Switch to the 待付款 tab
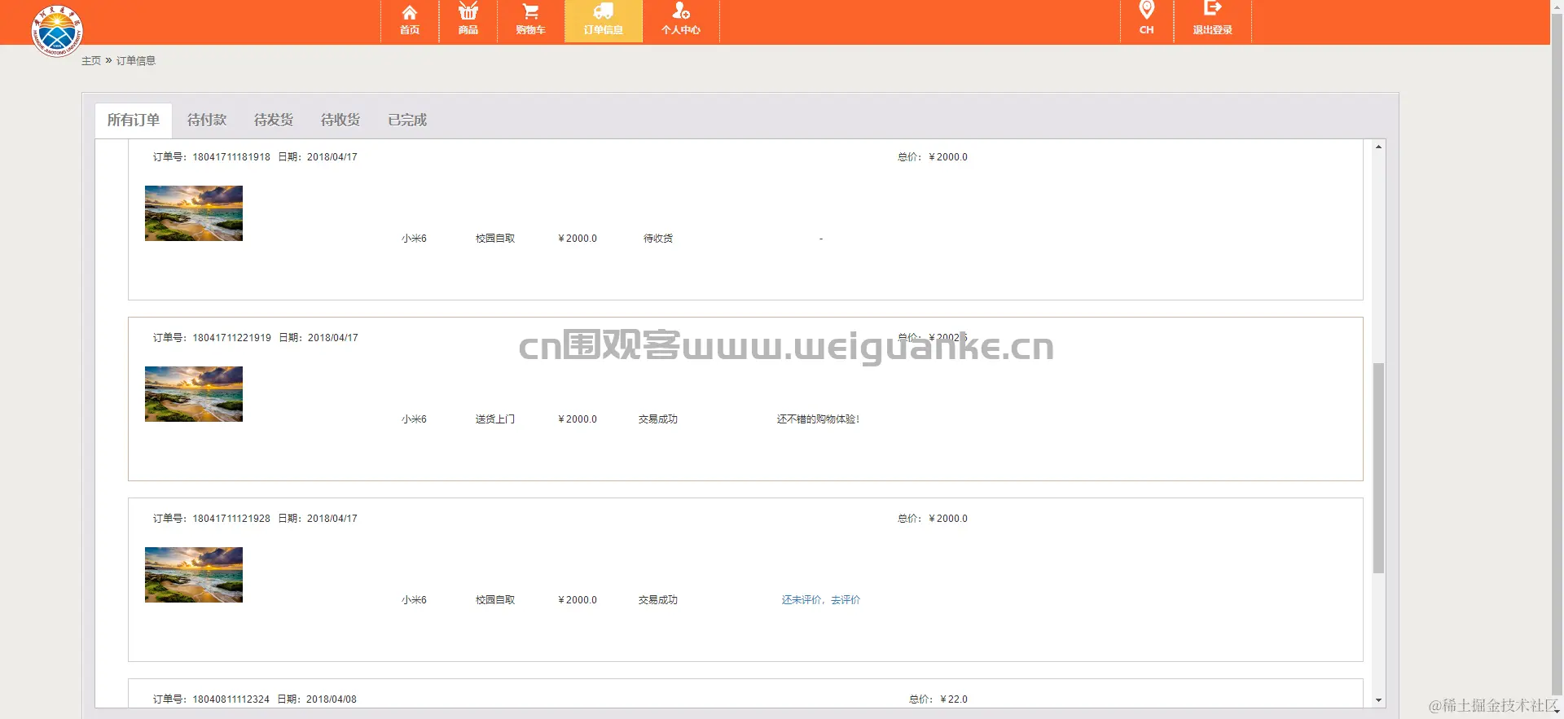 [207, 121]
